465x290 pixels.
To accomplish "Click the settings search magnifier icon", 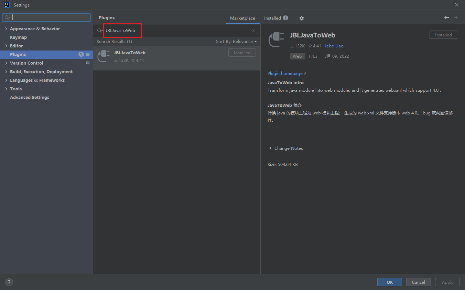I will pyautogui.click(x=7, y=18).
